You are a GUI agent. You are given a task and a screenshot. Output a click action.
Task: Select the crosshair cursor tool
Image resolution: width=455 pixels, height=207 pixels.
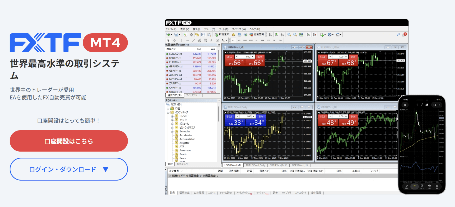tap(174, 40)
